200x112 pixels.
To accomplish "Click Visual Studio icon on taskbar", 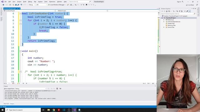I will pos(74,110).
